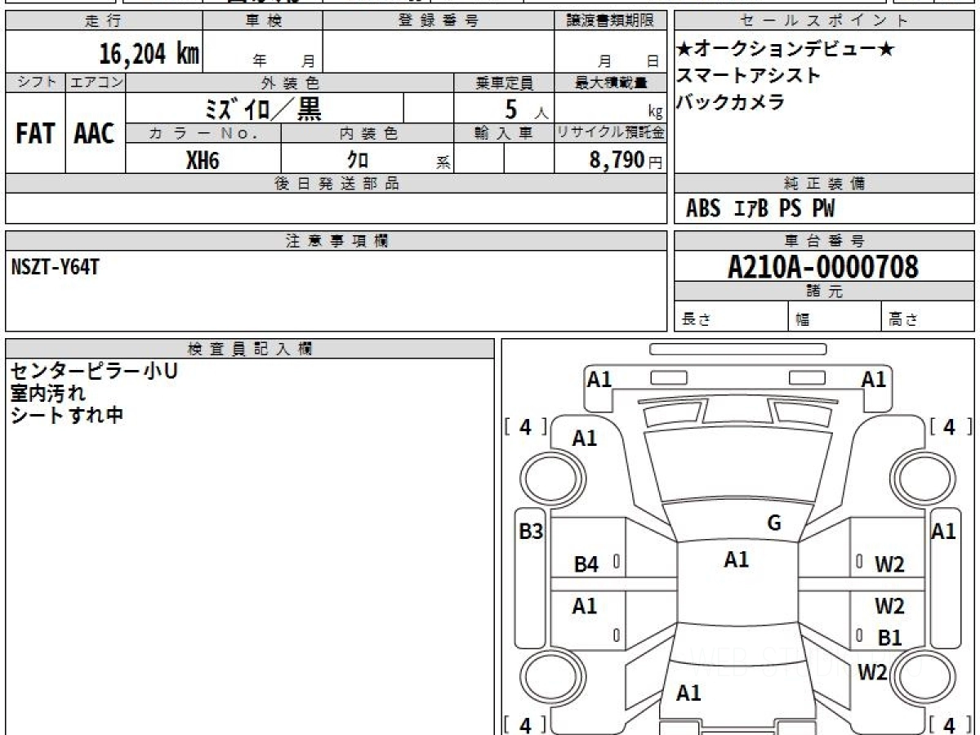Click the 高さ dimension label

tap(903, 320)
